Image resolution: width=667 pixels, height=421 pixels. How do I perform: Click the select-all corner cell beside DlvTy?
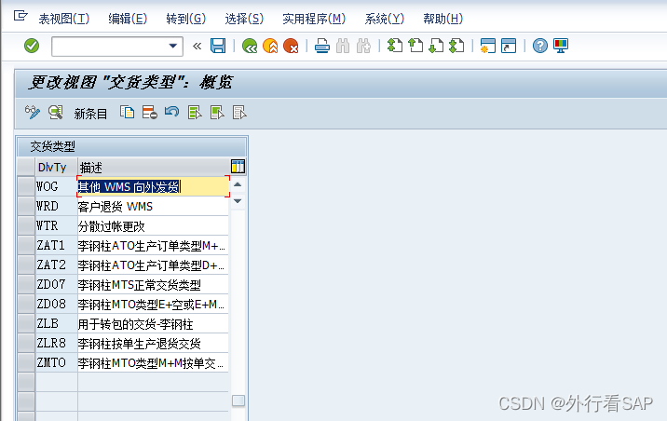pos(26,167)
